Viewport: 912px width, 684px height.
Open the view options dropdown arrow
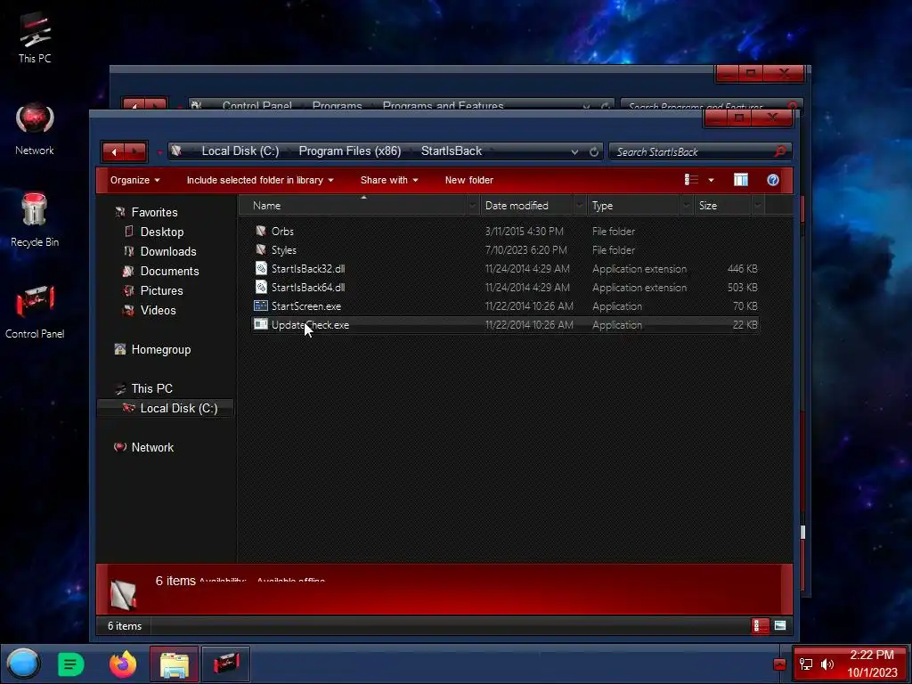point(711,180)
